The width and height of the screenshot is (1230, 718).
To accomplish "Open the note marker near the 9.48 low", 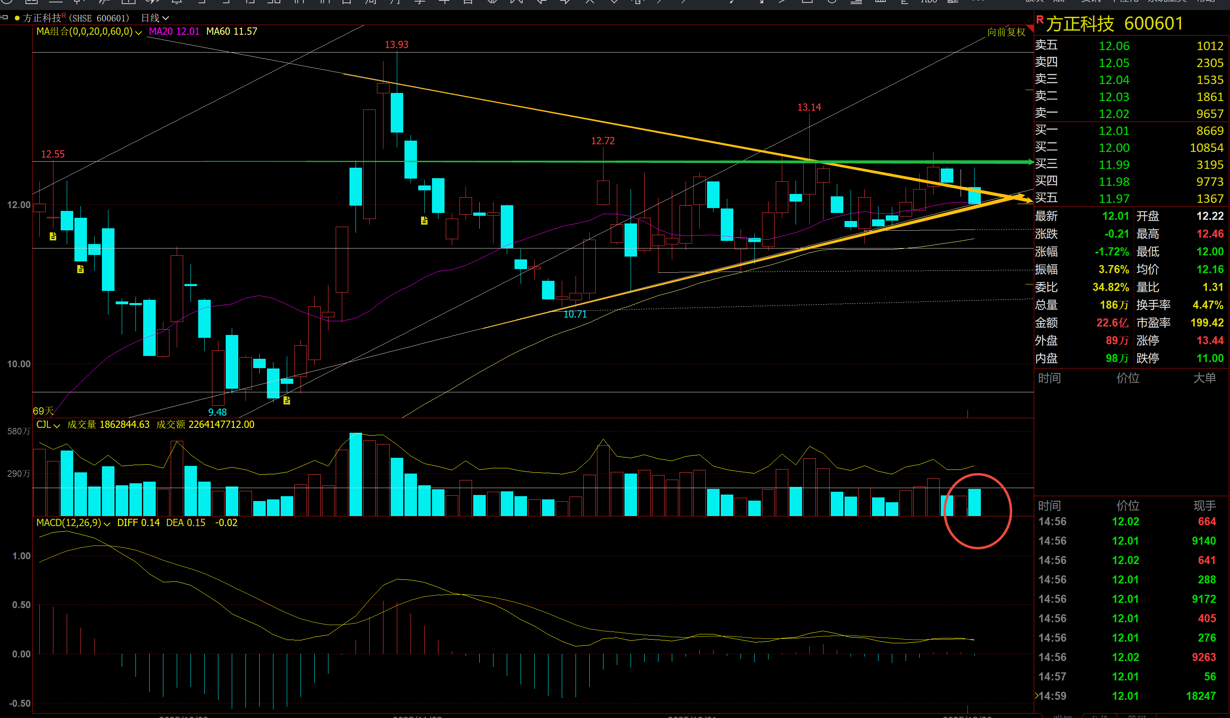I will pos(287,401).
